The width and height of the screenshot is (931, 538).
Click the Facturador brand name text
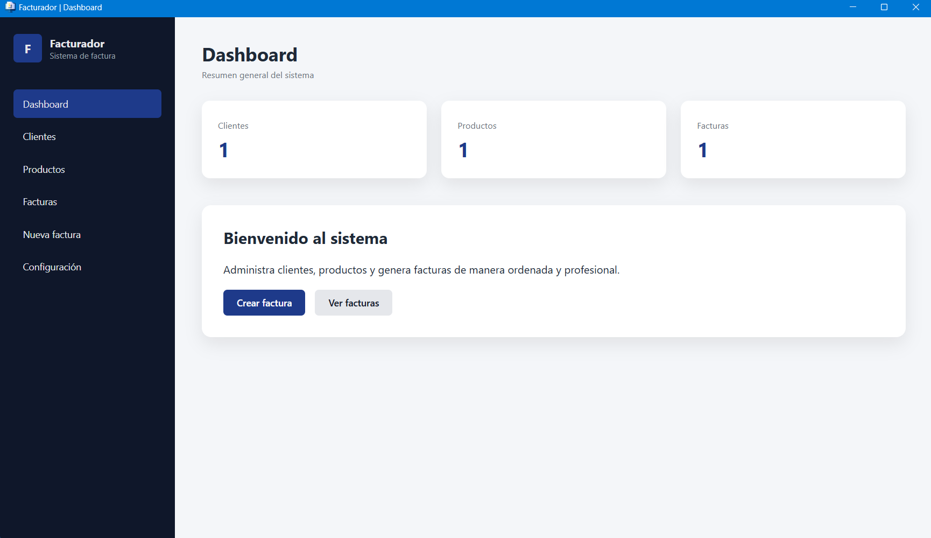coord(77,44)
